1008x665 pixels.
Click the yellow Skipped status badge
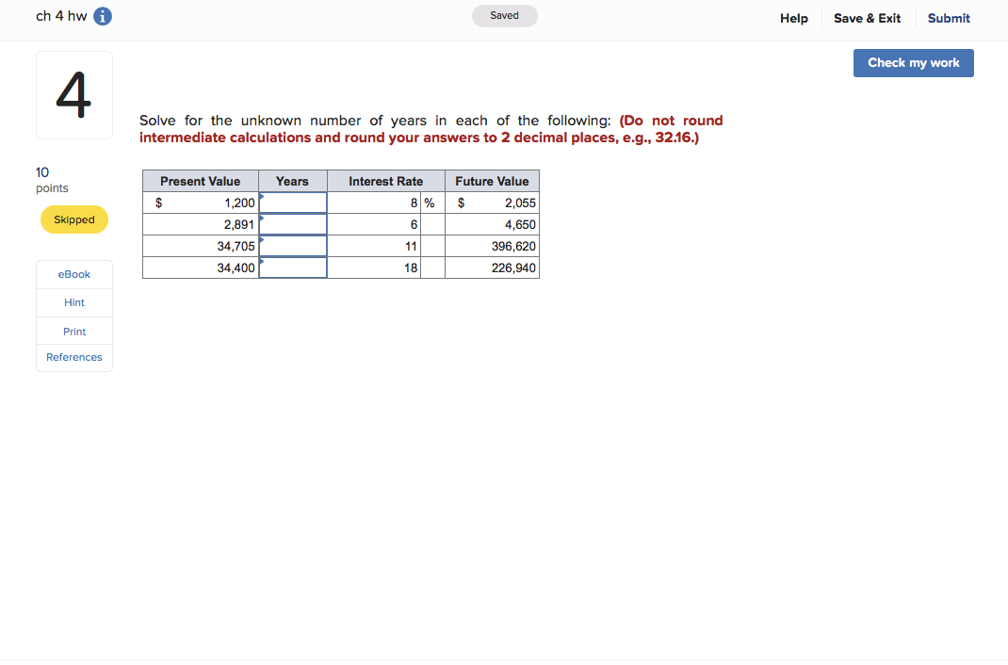[x=73, y=219]
